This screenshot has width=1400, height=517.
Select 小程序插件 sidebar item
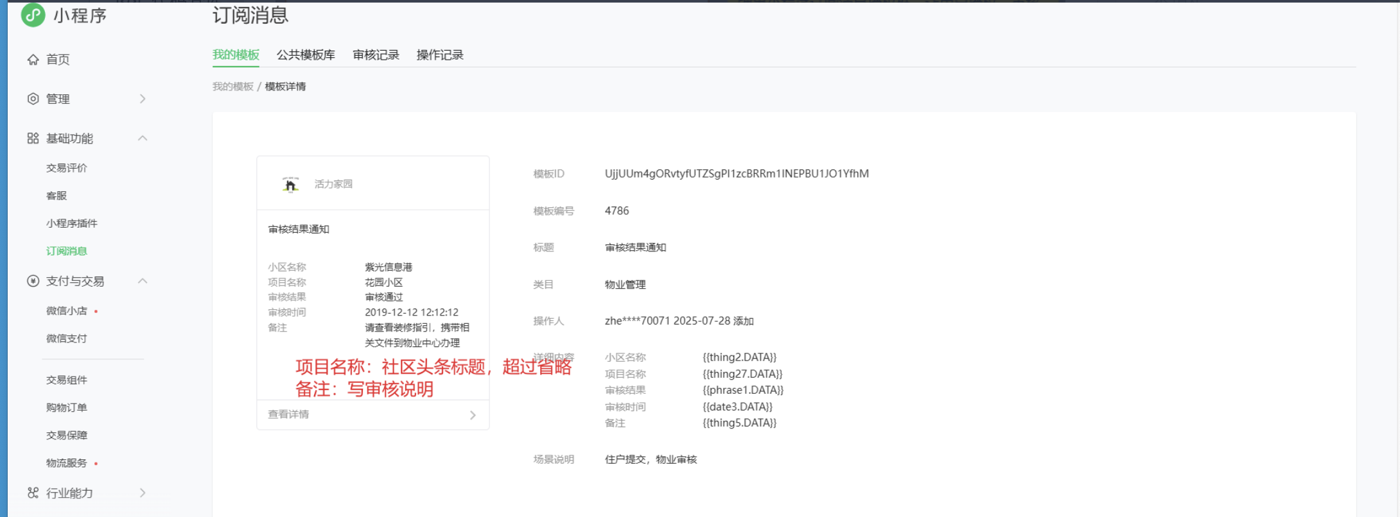(x=71, y=223)
